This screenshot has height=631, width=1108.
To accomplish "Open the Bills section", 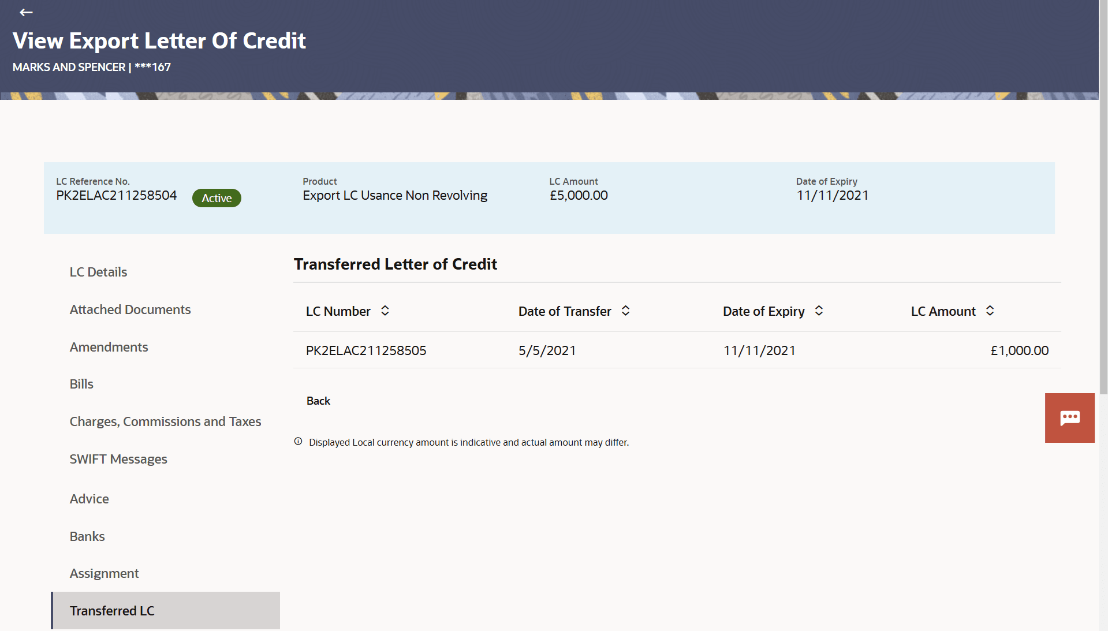I will [81, 383].
